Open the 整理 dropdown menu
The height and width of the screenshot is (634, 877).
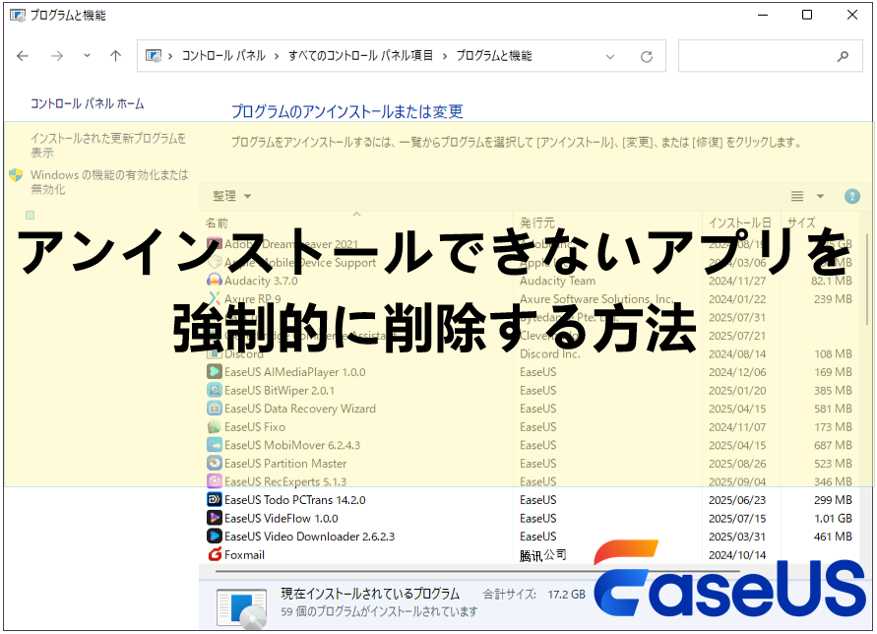[231, 196]
